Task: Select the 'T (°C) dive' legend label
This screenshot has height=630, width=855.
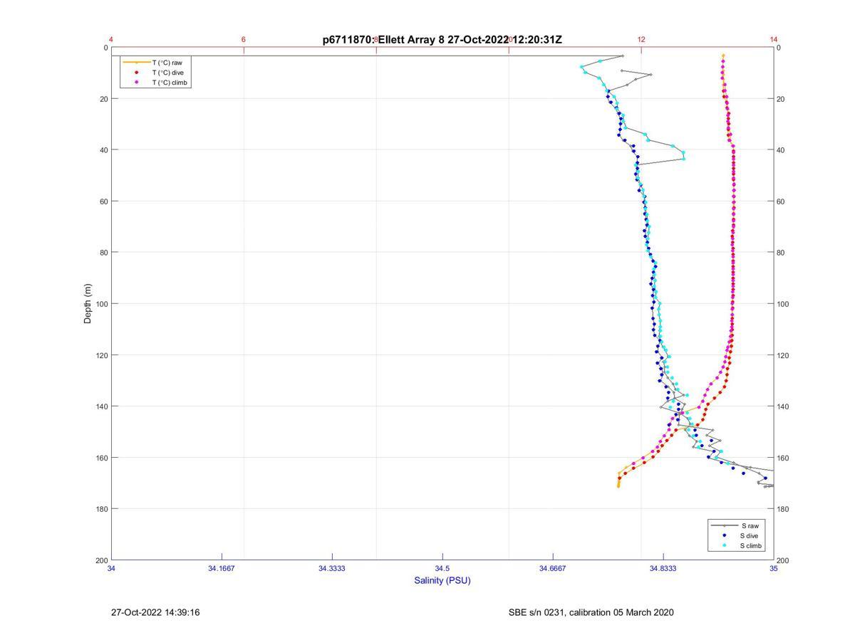Action: coord(167,73)
